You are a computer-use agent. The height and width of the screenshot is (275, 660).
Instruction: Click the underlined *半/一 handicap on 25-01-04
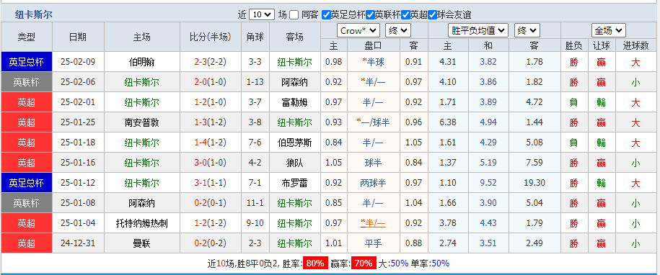(373, 223)
